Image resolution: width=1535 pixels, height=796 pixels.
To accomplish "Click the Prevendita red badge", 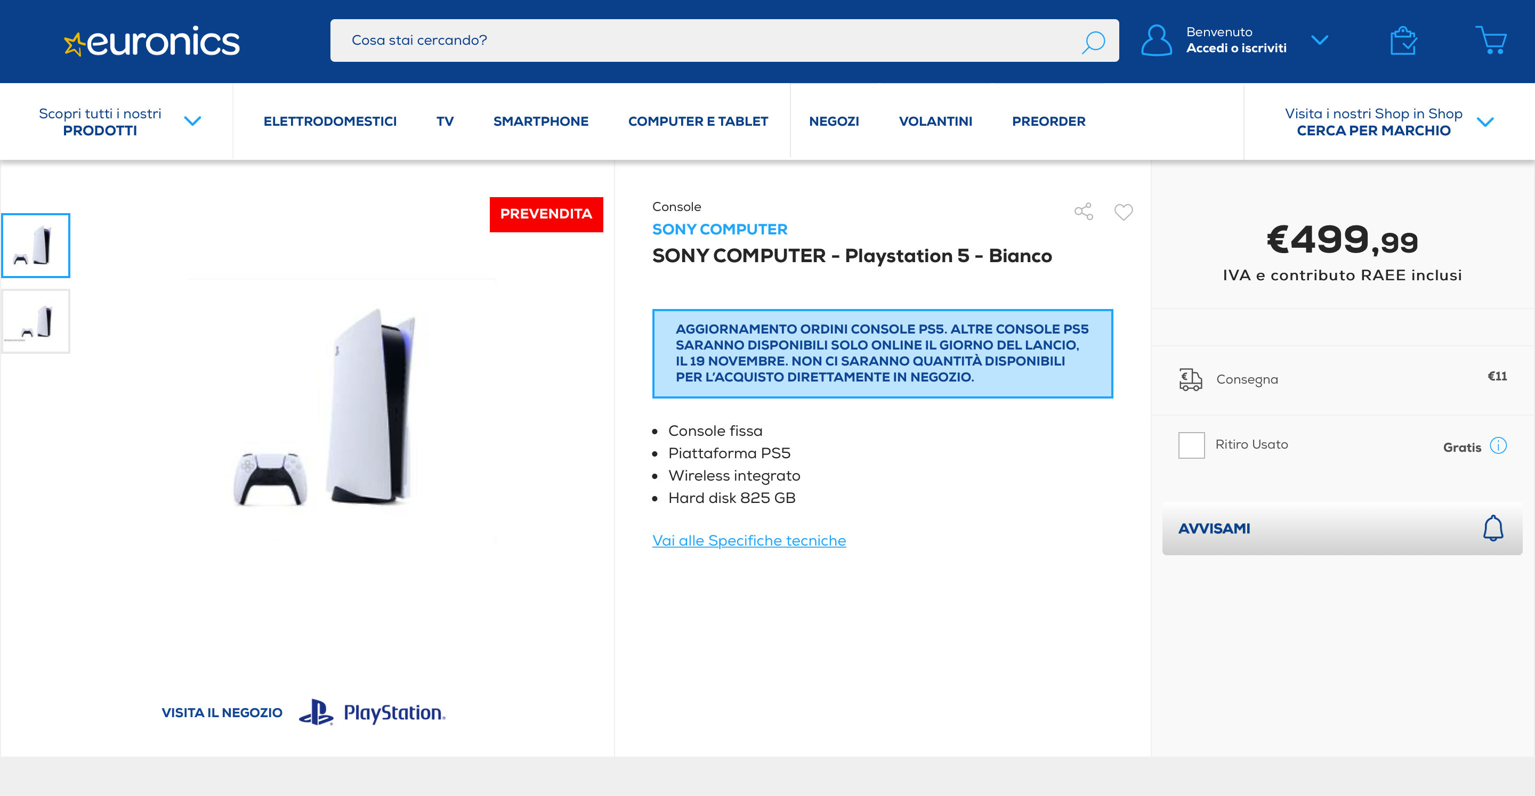I will click(546, 215).
